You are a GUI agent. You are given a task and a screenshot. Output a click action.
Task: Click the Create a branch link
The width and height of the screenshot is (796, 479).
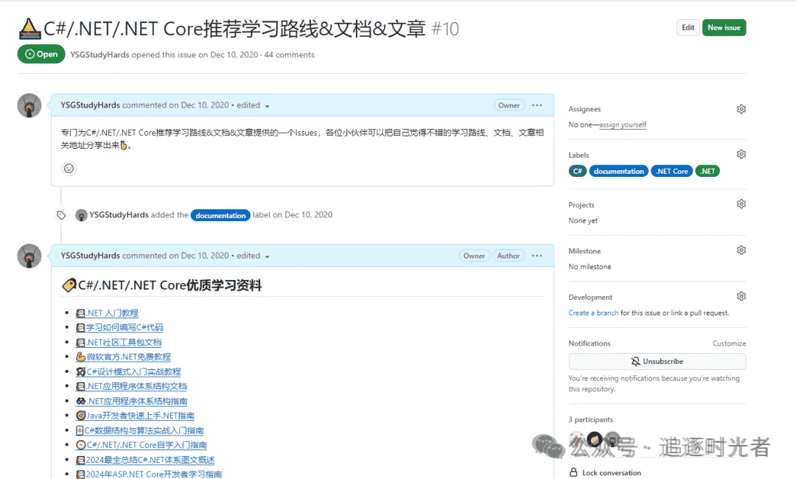[593, 312]
